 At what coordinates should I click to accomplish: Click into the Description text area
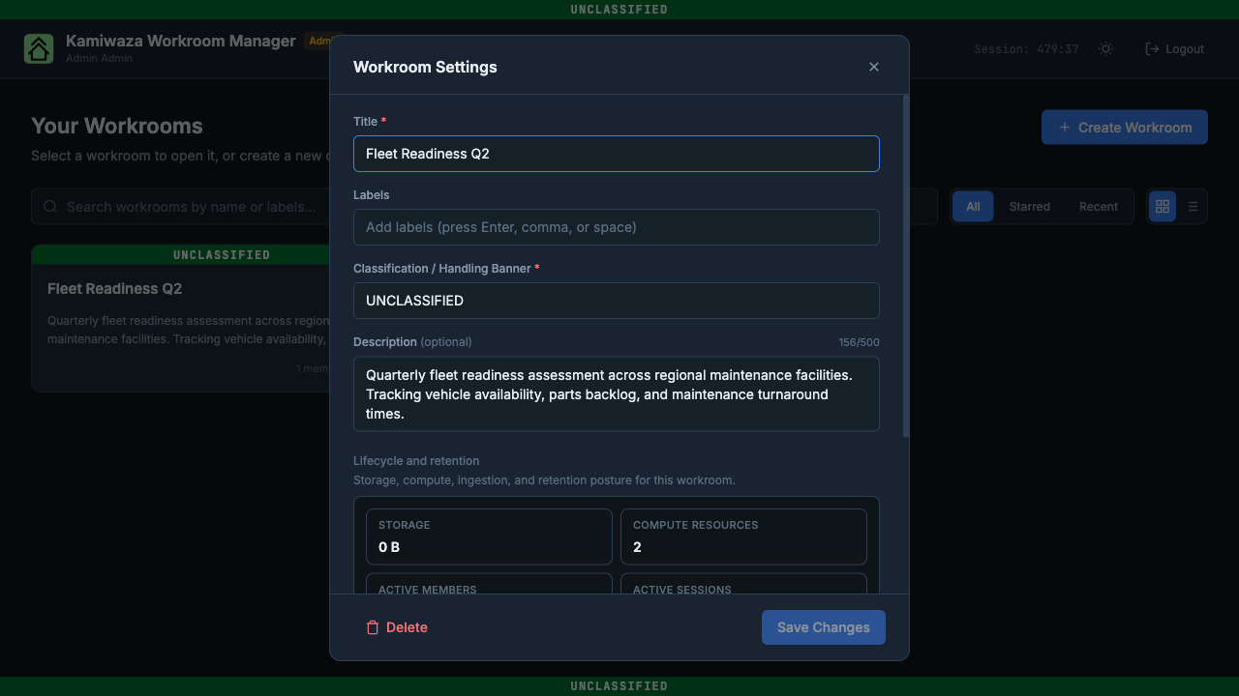pyautogui.click(x=617, y=394)
